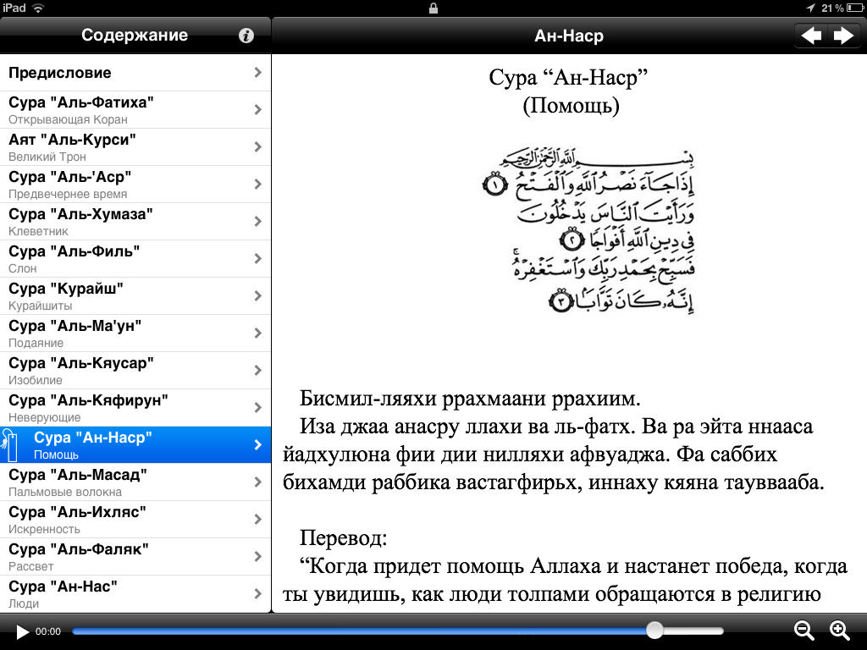This screenshot has width=867, height=650.
Task: Click chevron on Аль-Курси row
Action: (257, 147)
